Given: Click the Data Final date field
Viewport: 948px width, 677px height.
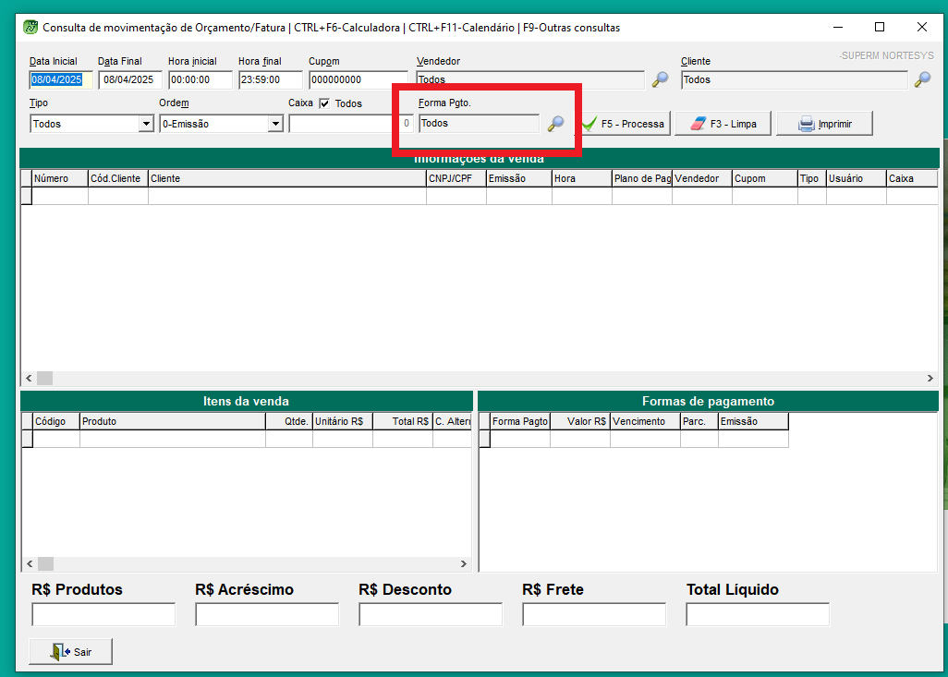Looking at the screenshot, I should click(x=130, y=80).
